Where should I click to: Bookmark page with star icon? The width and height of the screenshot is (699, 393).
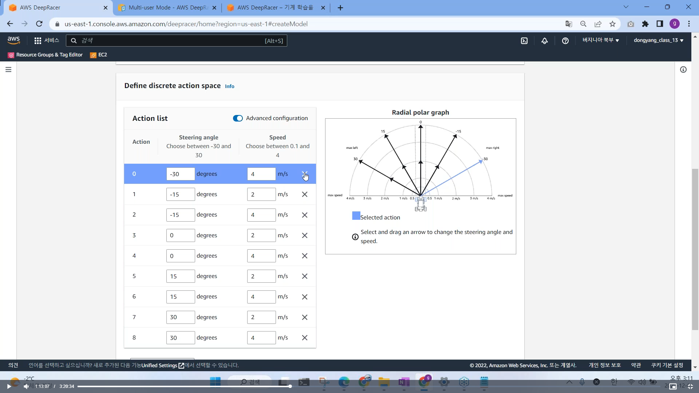[612, 24]
